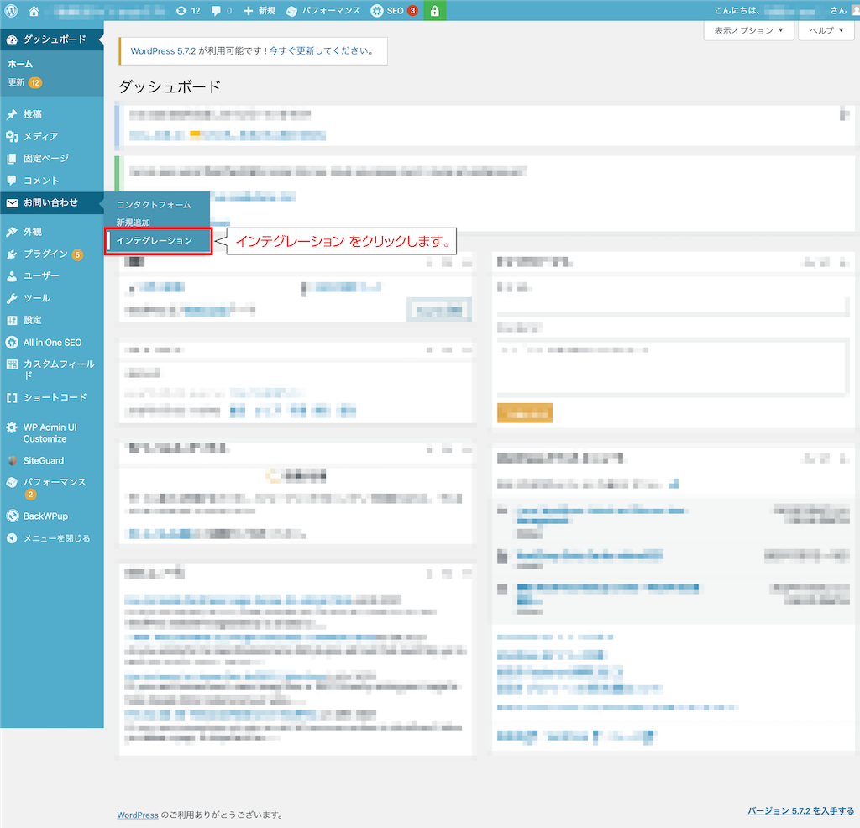Open the 固定ページ menu label in sidebar
The width and height of the screenshot is (860, 828).
tap(46, 158)
